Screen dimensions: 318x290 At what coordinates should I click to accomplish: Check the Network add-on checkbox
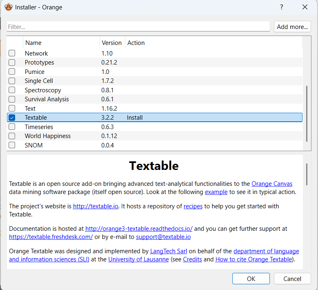click(12, 53)
